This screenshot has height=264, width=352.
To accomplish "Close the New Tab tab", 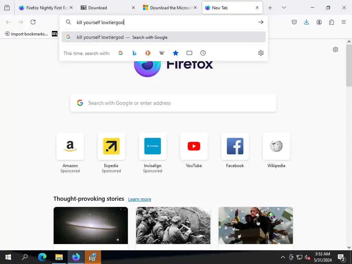I will pyautogui.click(x=257, y=8).
